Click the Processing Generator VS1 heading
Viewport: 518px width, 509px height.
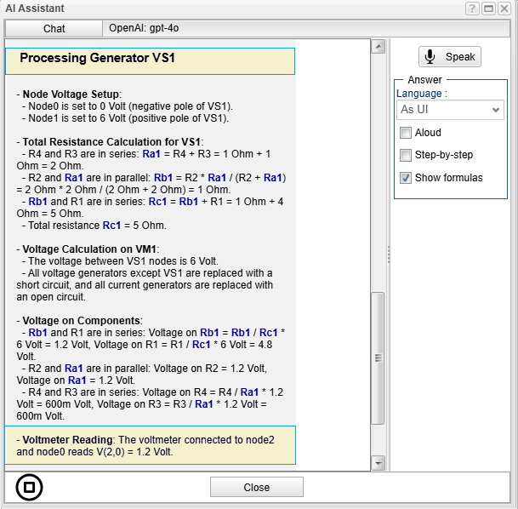coord(97,58)
